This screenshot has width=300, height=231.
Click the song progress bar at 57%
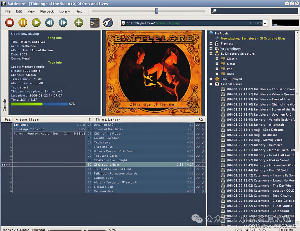pyautogui.click(x=39, y=104)
